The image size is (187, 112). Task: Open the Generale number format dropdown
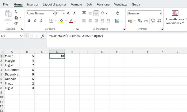(x=160, y=14)
